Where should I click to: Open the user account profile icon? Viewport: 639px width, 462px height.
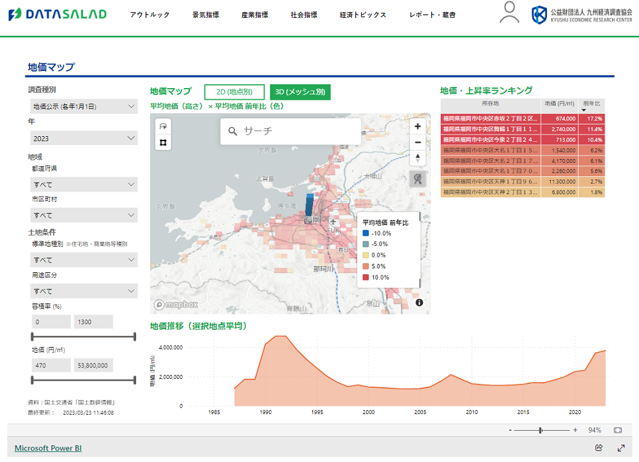coord(509,12)
